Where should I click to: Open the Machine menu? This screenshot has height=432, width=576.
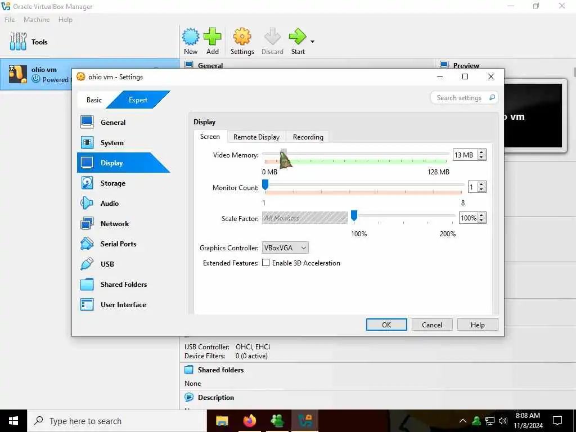click(37, 20)
